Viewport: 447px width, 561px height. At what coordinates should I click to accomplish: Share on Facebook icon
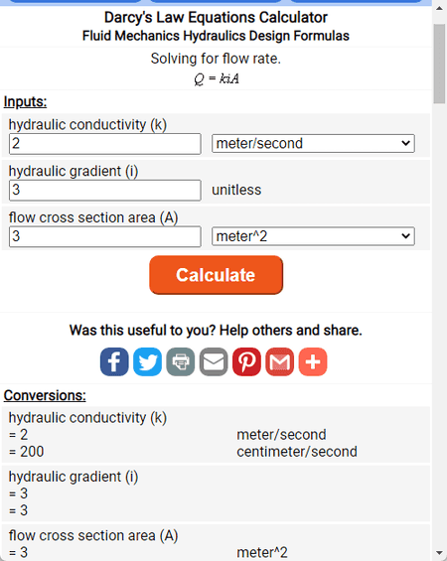tap(114, 361)
